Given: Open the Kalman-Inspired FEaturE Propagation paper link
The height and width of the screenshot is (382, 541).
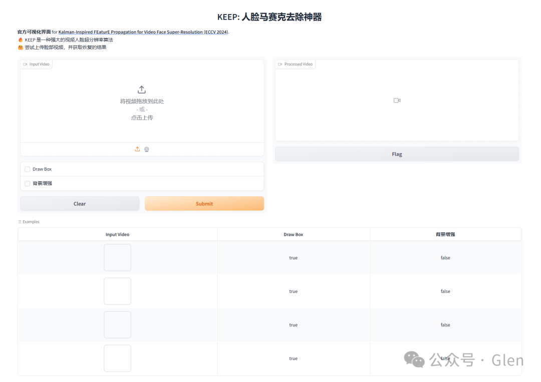Looking at the screenshot, I should click(143, 32).
